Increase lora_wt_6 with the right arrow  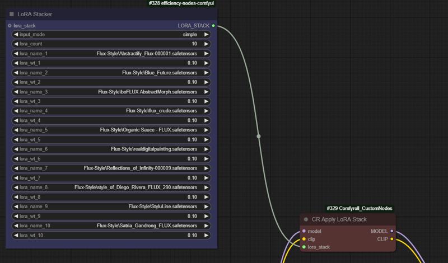click(x=206, y=159)
